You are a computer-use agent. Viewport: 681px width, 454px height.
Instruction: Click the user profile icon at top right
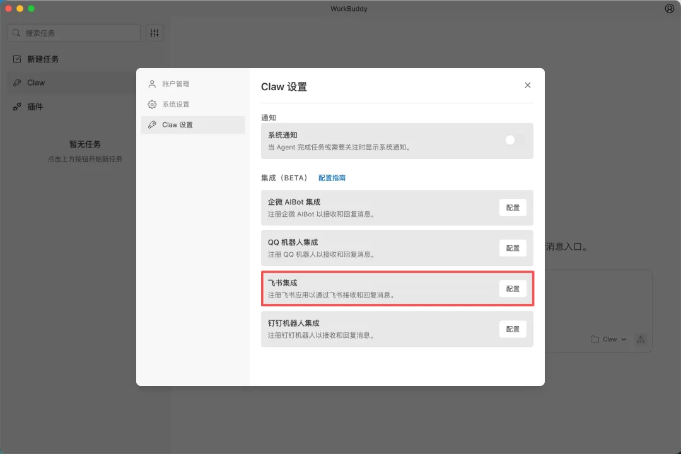pos(669,8)
